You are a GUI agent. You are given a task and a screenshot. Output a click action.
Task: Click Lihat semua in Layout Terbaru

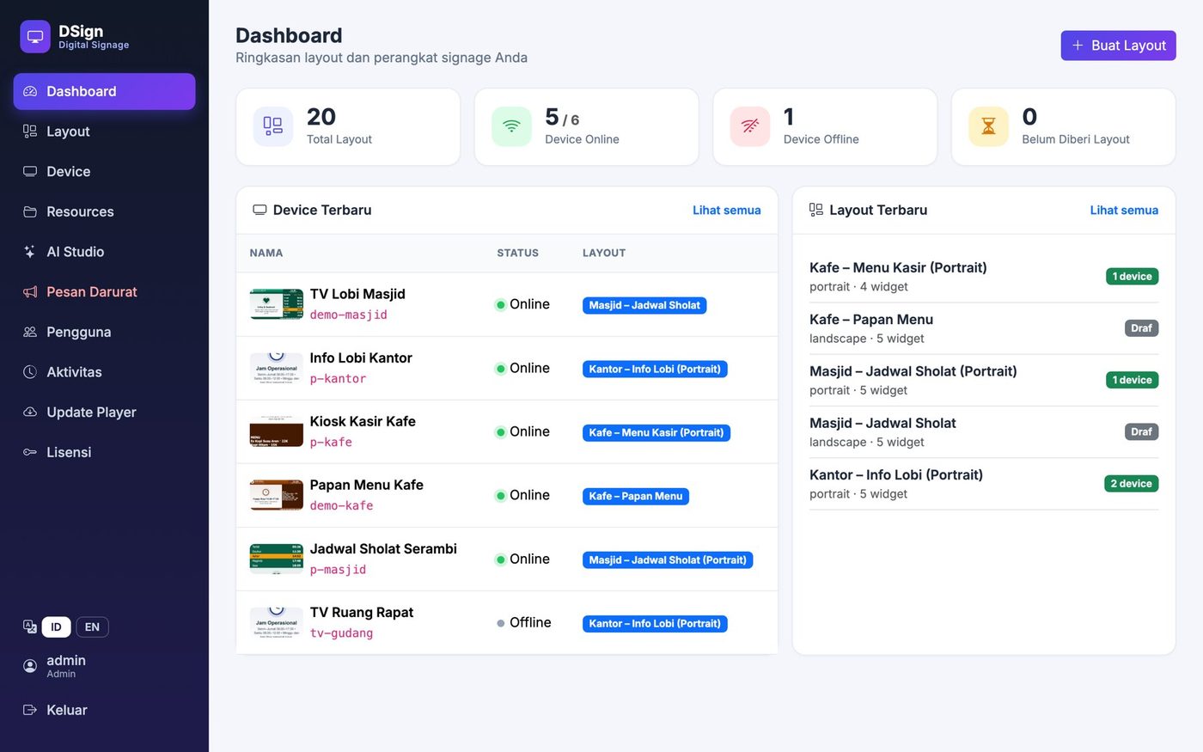point(1124,210)
